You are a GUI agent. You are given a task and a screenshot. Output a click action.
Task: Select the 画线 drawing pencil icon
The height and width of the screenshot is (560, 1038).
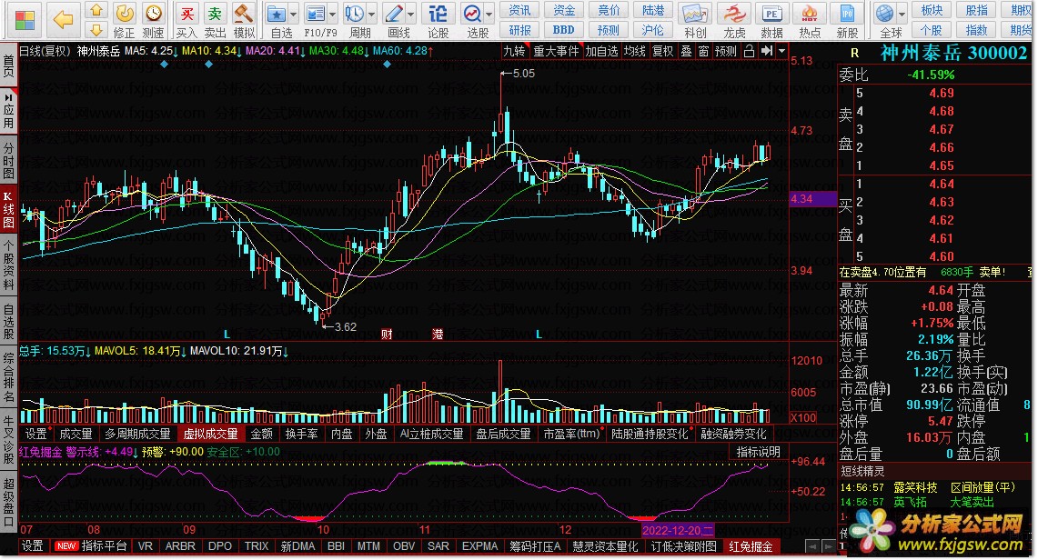point(394,14)
